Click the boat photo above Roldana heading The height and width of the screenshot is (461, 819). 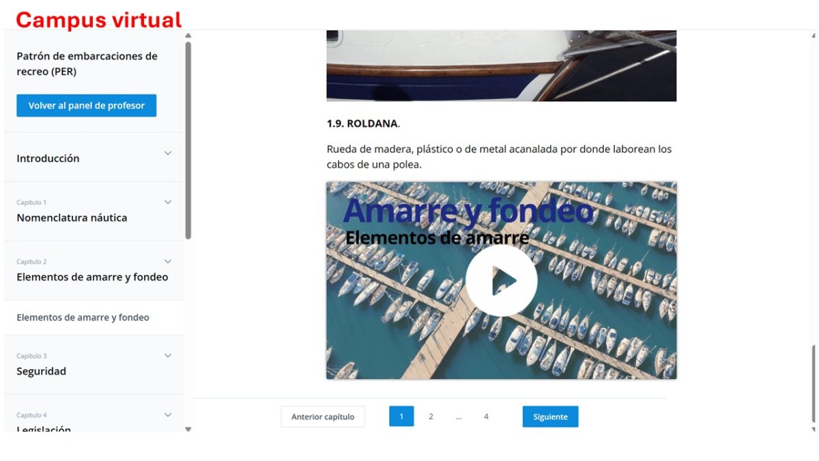click(501, 66)
